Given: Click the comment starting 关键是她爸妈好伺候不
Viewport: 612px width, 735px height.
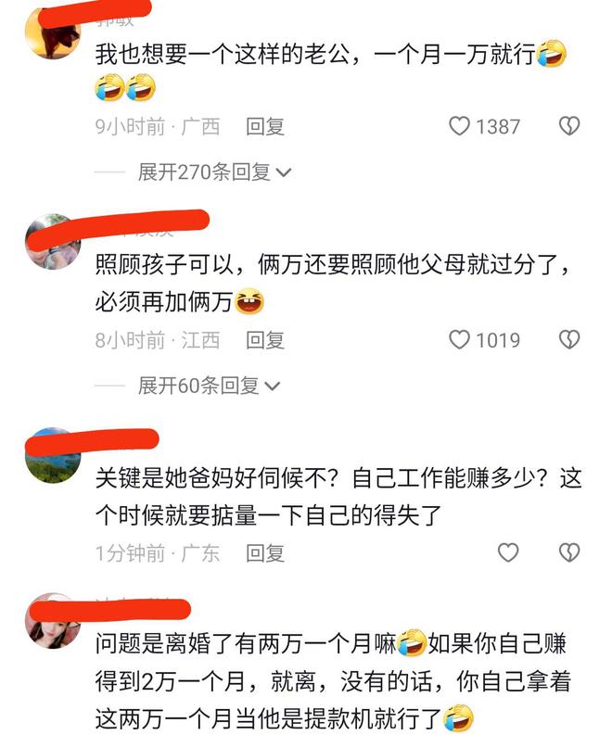Looking at the screenshot, I should coord(338,497).
